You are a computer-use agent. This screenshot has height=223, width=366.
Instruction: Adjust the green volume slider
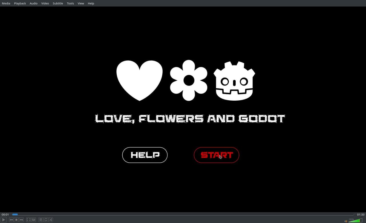click(x=355, y=220)
